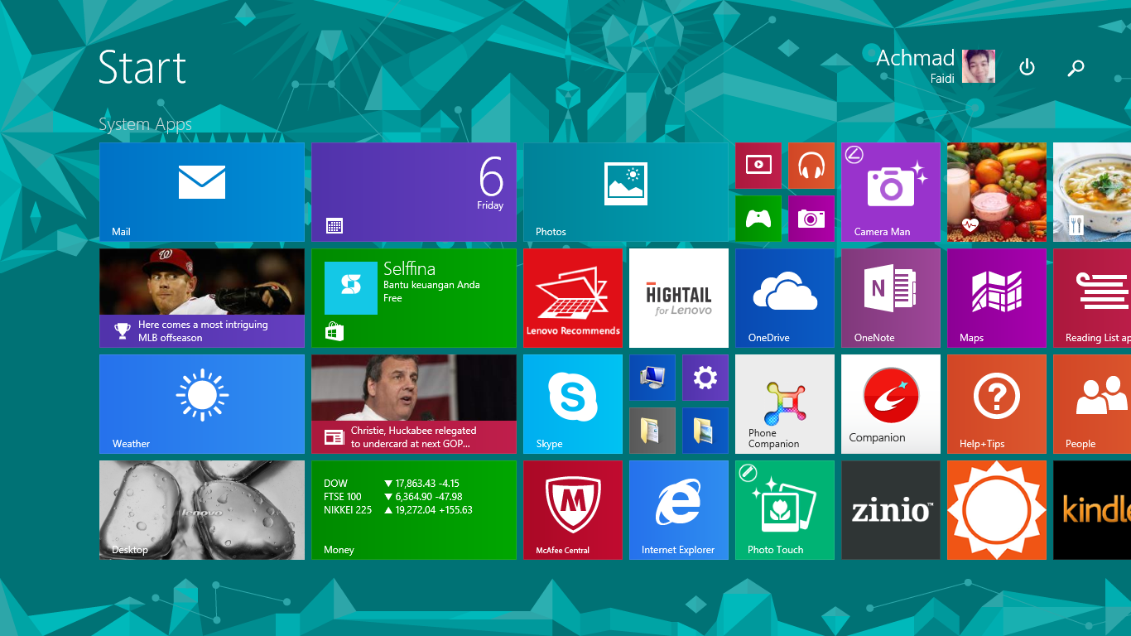
Task: Open the Documents folder tile
Action: pyautogui.click(x=652, y=431)
